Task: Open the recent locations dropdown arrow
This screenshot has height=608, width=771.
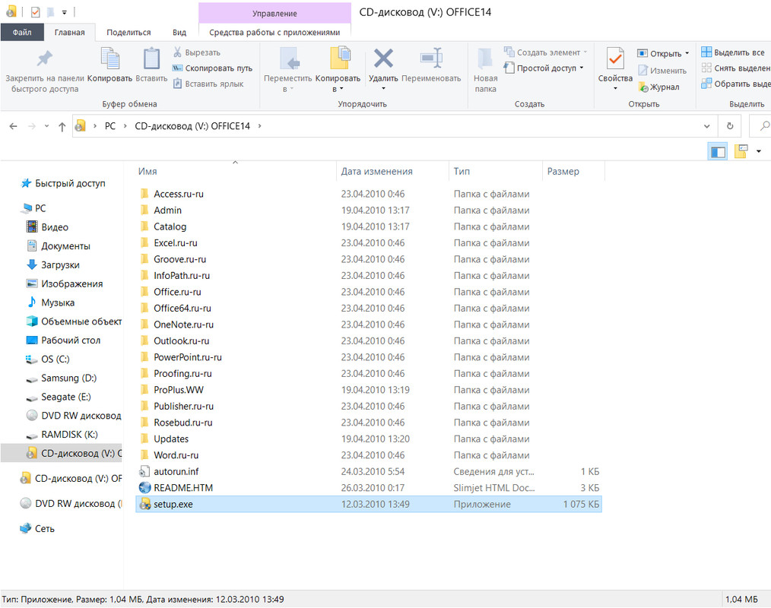Action: (46, 126)
